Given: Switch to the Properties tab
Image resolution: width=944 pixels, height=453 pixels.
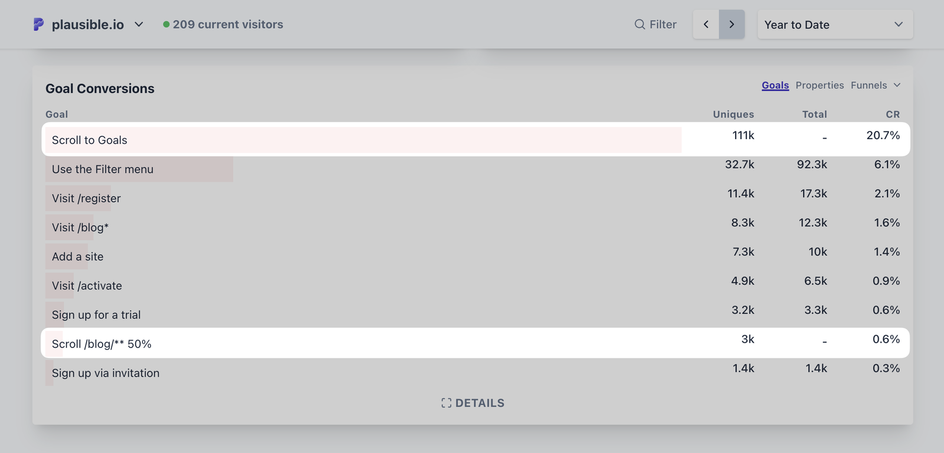Looking at the screenshot, I should click(820, 85).
